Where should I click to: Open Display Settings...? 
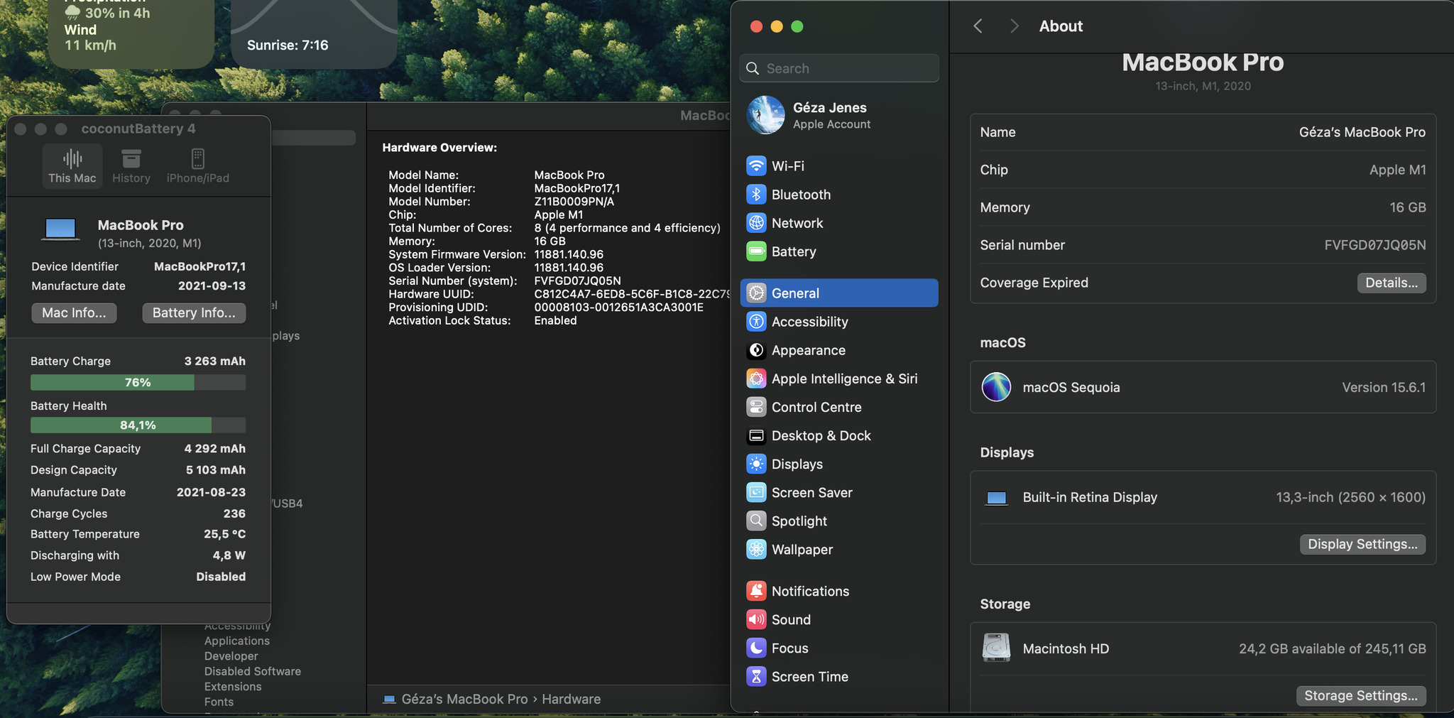(x=1362, y=544)
